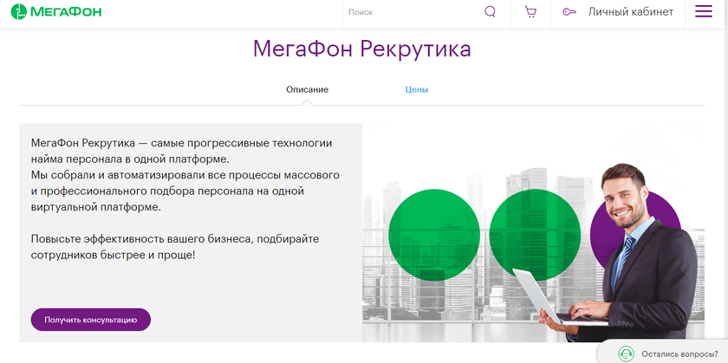Click the headset support chat icon
The width and height of the screenshot is (728, 363).
coord(626,354)
